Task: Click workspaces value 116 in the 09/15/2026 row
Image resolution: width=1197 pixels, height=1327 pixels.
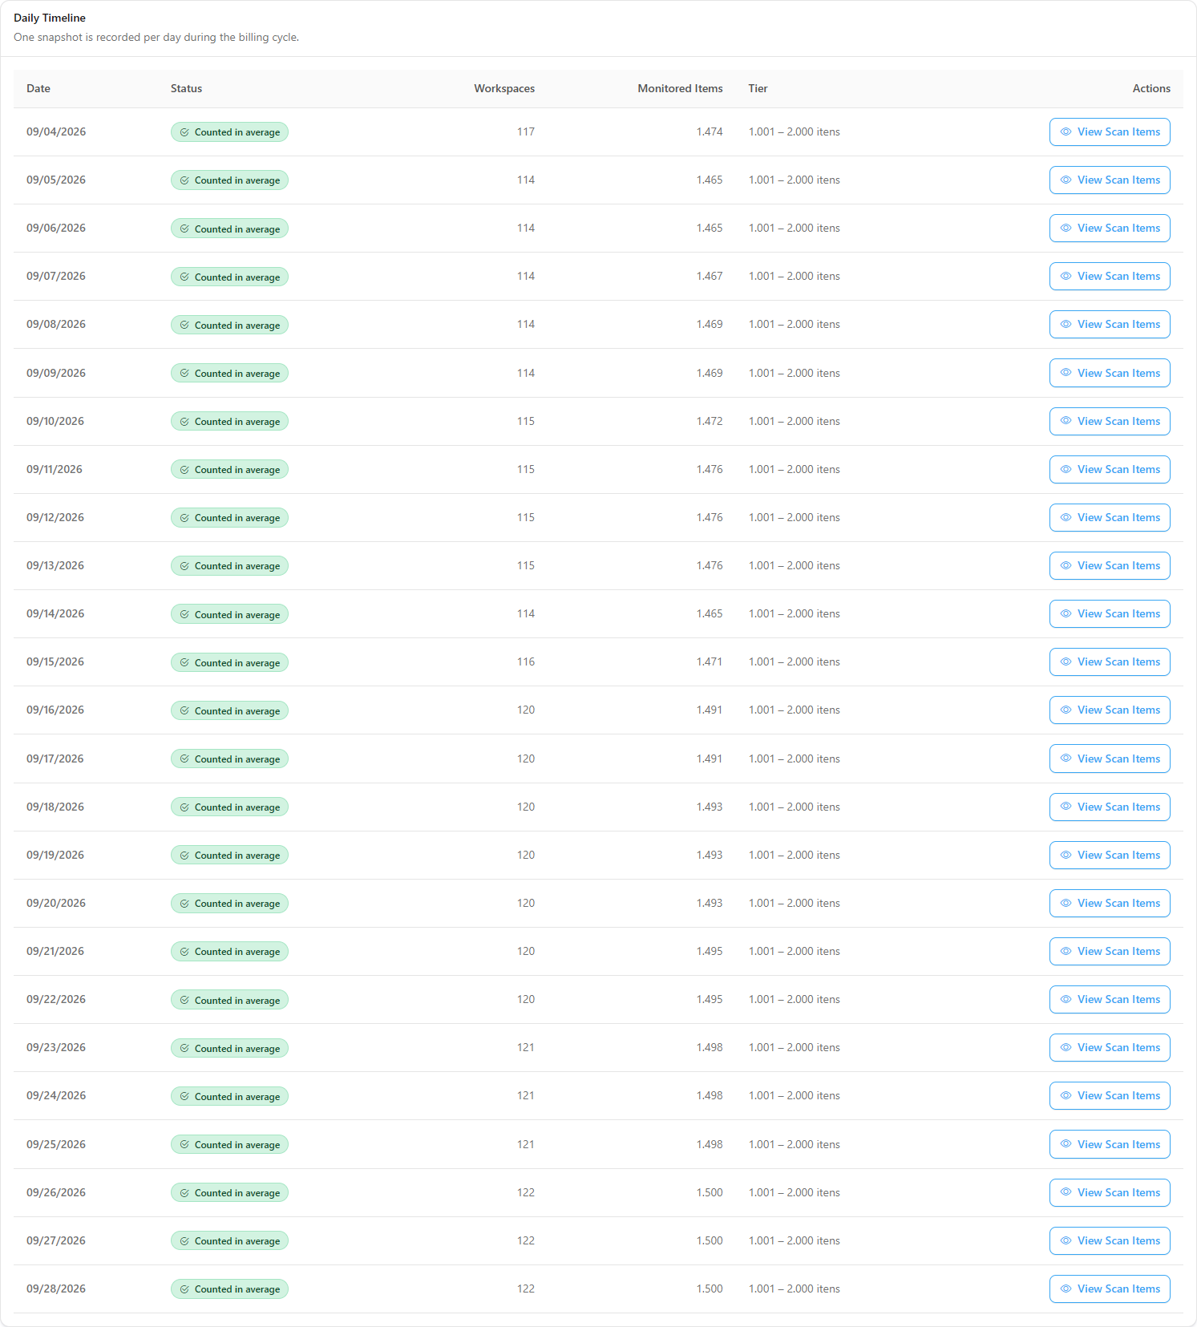Action: (x=526, y=661)
